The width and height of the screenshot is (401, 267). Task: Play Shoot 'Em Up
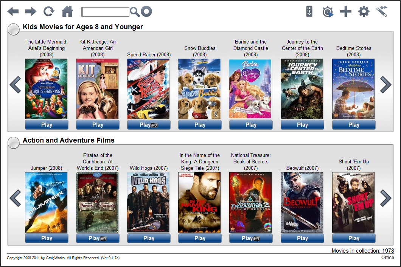click(354, 238)
